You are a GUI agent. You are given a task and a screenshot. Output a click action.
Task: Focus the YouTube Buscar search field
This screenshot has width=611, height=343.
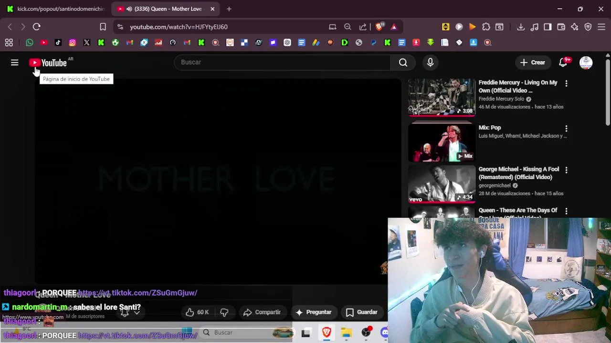283,62
